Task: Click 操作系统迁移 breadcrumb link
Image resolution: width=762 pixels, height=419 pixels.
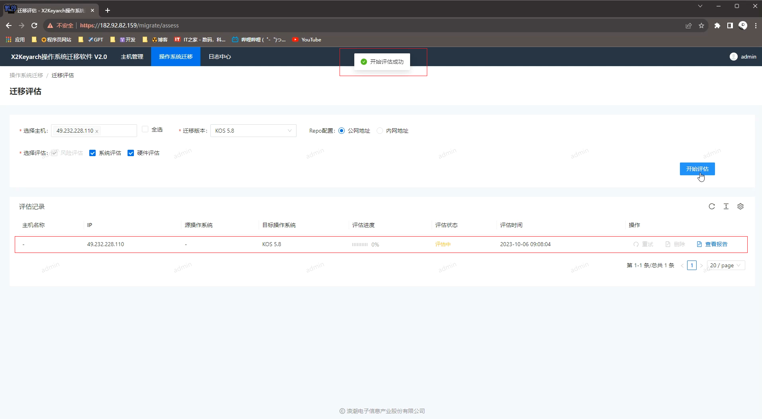Action: coord(26,75)
